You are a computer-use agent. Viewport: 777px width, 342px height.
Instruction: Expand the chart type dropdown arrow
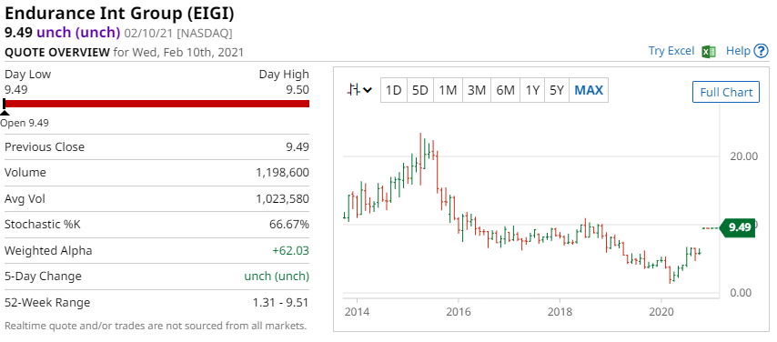(368, 90)
